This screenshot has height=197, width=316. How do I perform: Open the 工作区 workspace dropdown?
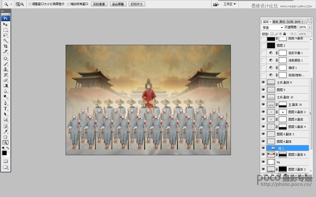click(229, 4)
